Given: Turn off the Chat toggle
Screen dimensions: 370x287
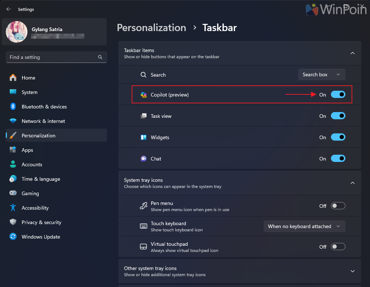Looking at the screenshot, I should pyautogui.click(x=338, y=158).
